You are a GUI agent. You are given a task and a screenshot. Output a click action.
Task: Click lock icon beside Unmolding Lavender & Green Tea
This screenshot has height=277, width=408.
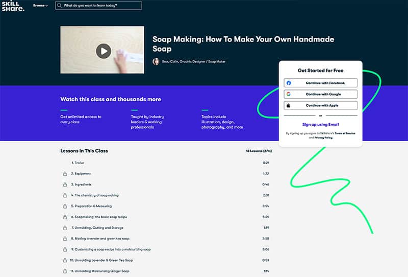coord(65,260)
